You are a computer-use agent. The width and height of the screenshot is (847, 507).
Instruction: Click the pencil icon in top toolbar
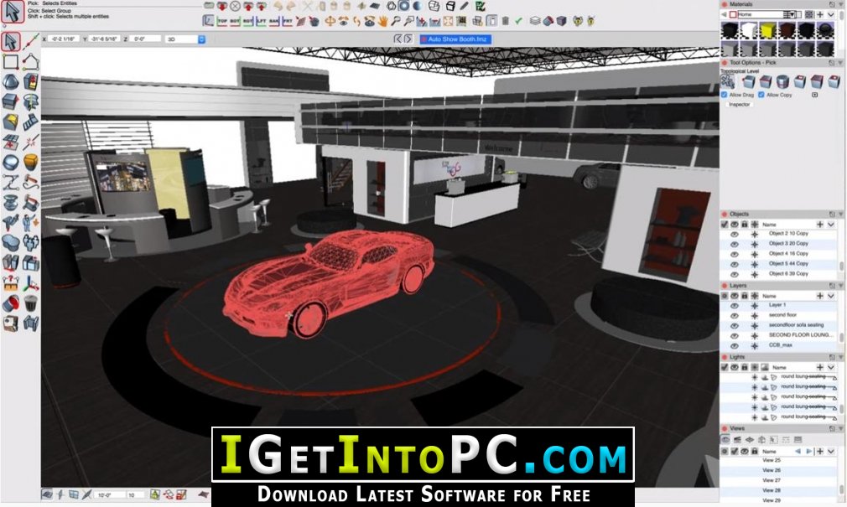465,6
